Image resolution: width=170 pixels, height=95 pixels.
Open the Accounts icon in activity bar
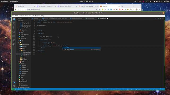tap(14, 82)
